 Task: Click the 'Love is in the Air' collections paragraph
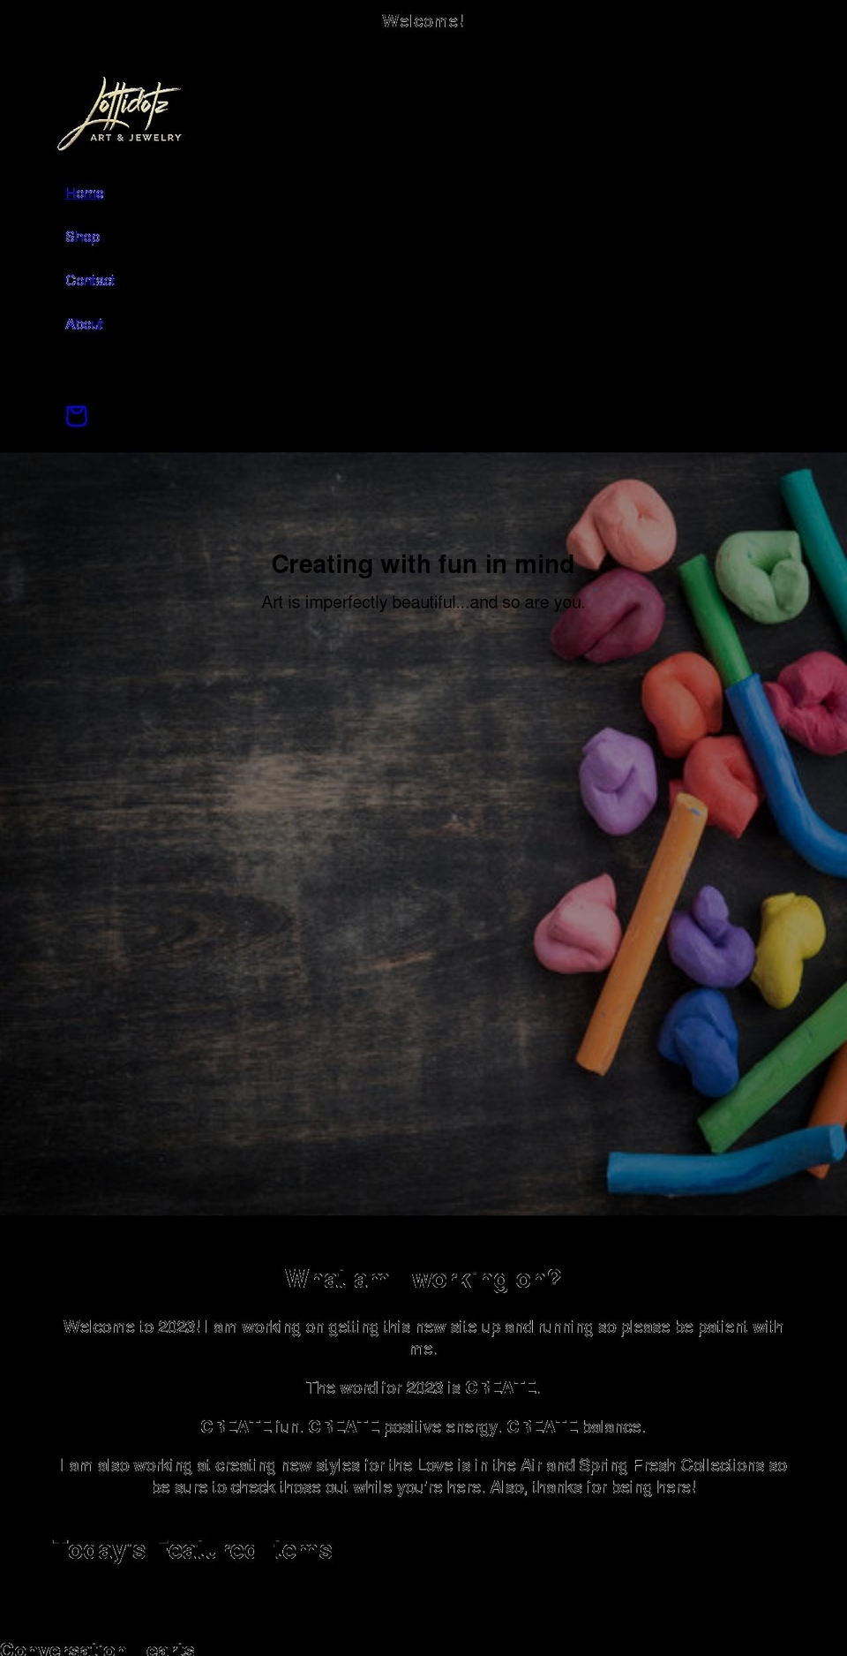click(x=423, y=1476)
